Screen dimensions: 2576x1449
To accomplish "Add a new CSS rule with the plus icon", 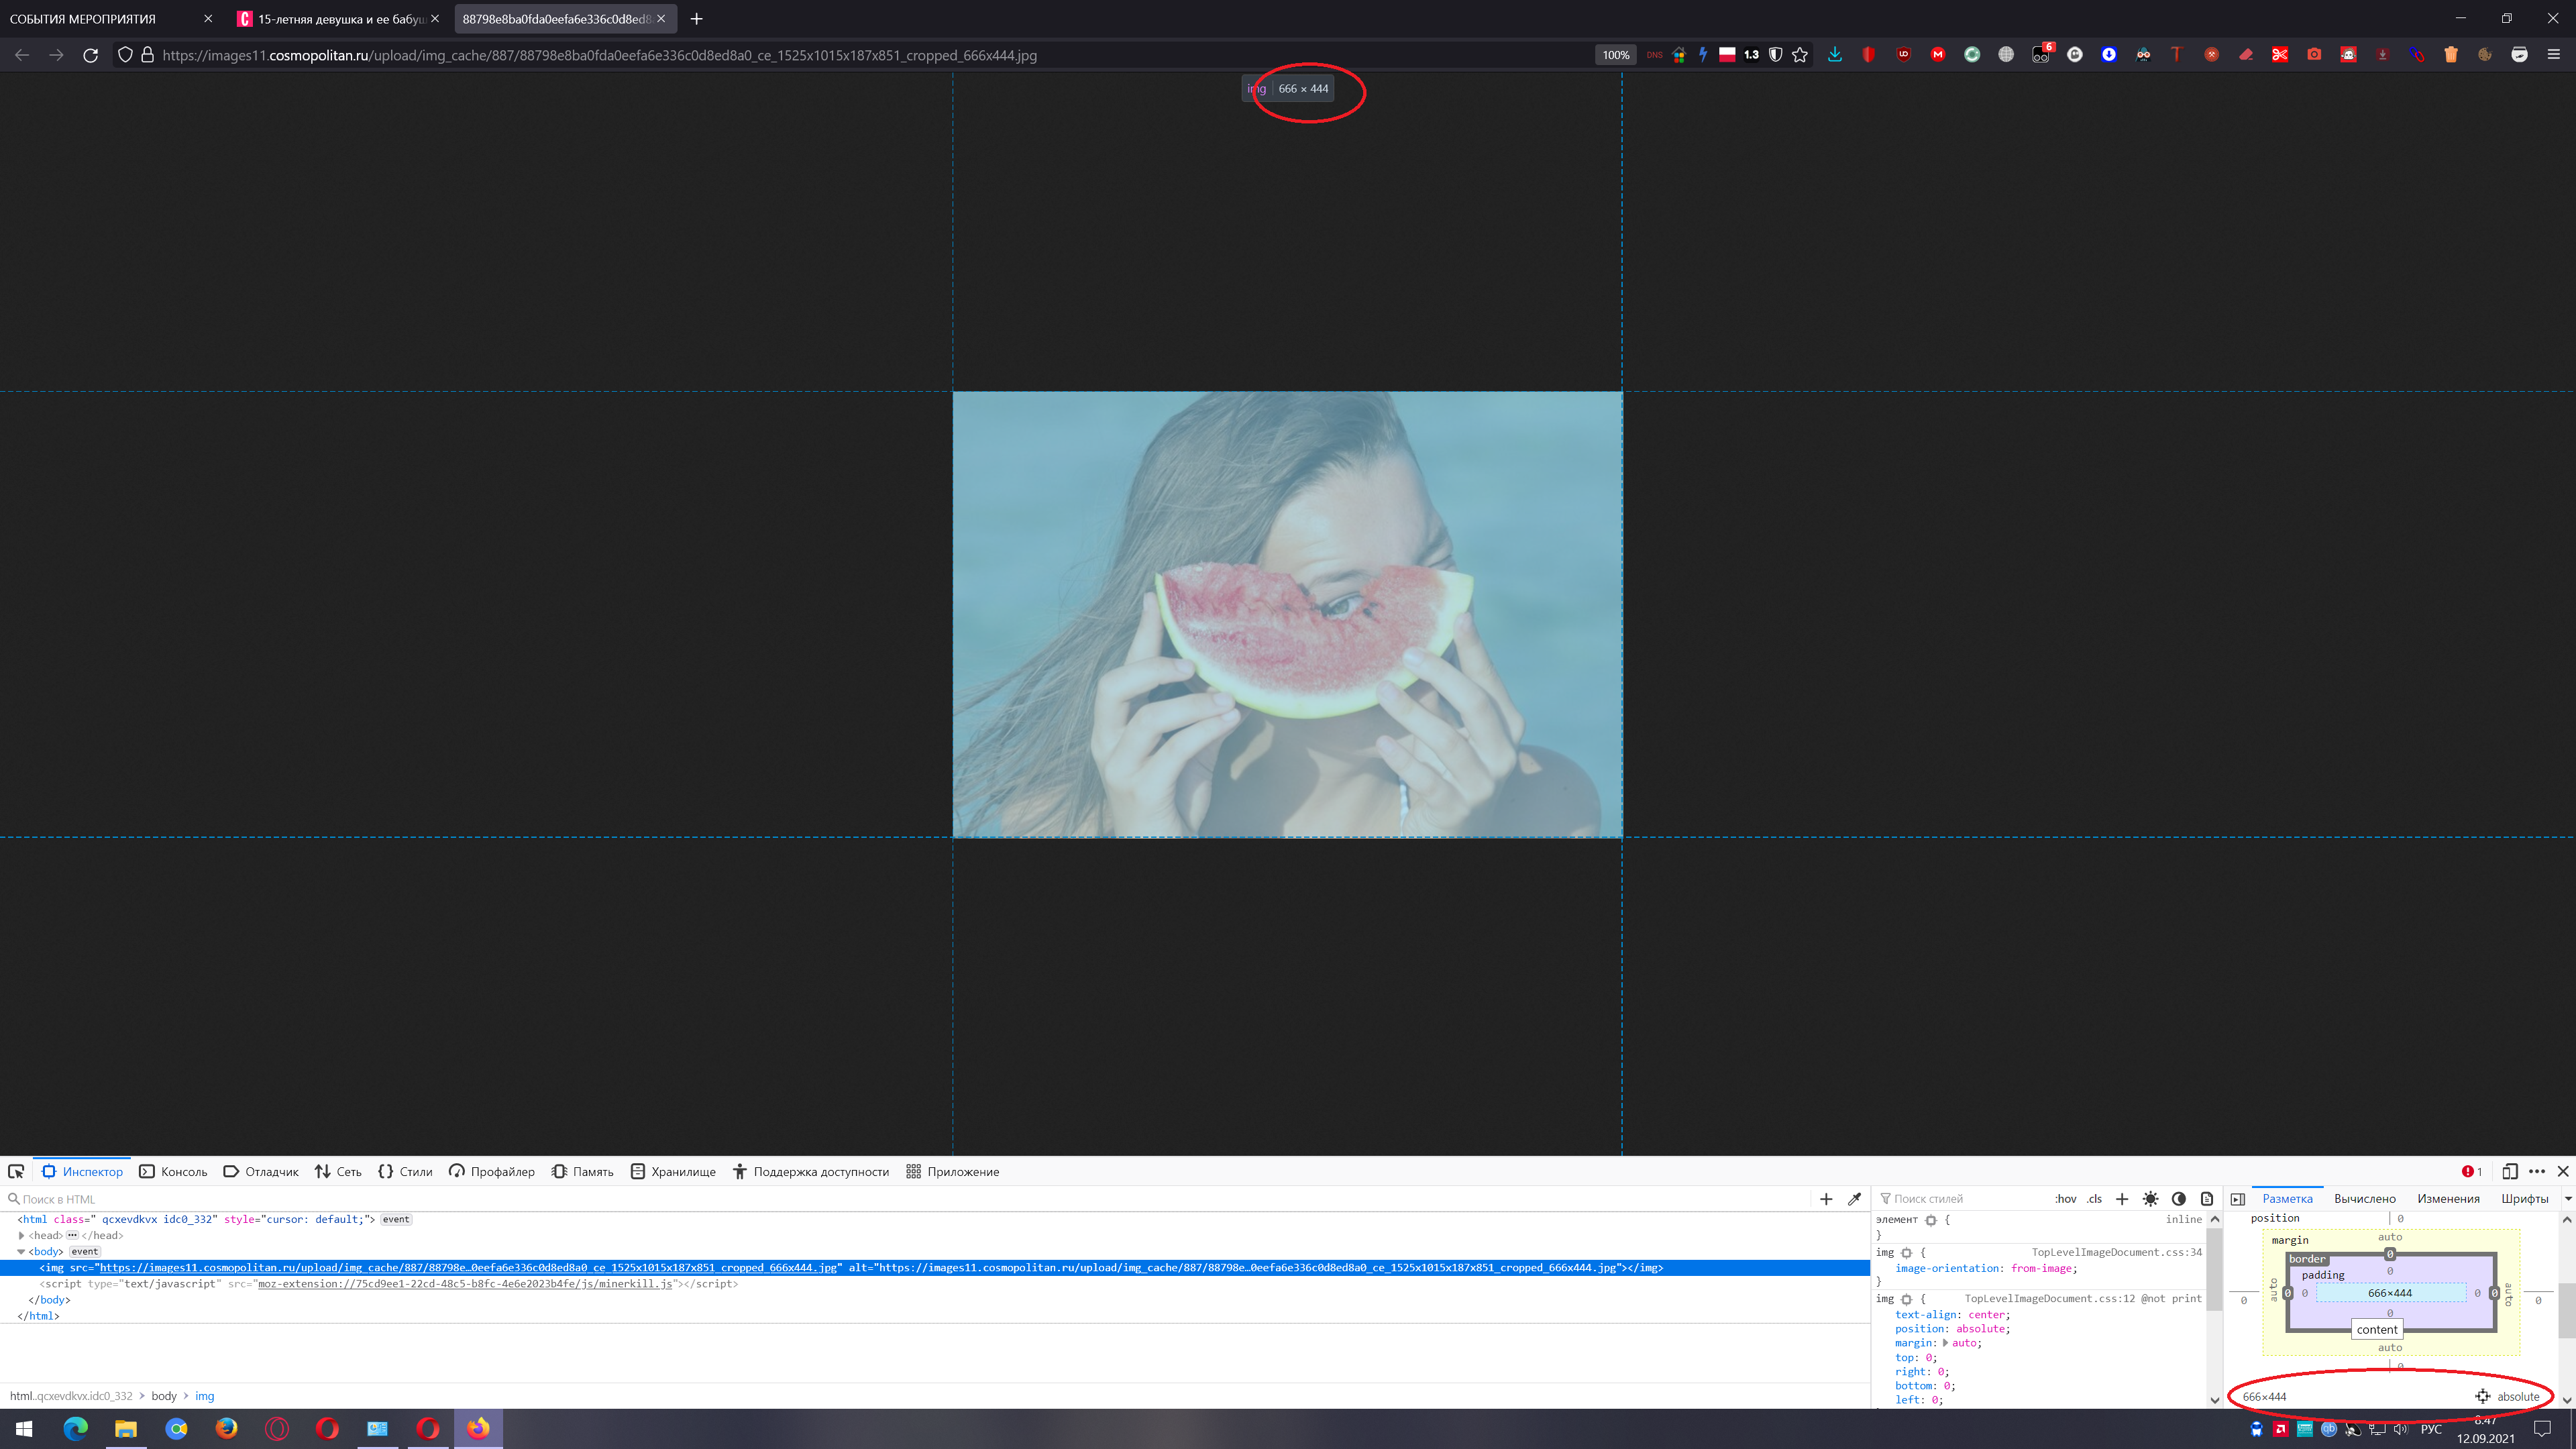I will coord(2122,1199).
